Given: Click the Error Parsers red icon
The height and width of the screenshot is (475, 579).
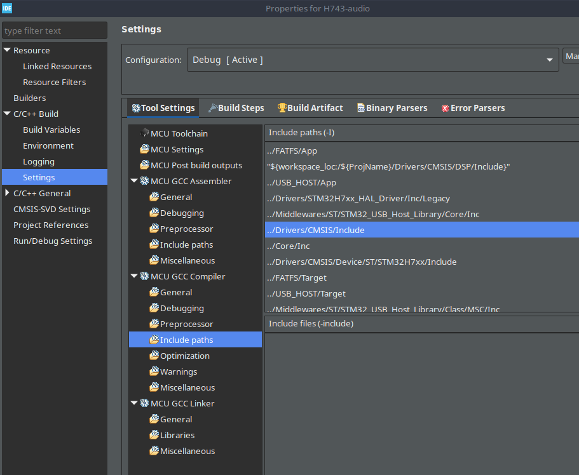Looking at the screenshot, I should tap(444, 108).
